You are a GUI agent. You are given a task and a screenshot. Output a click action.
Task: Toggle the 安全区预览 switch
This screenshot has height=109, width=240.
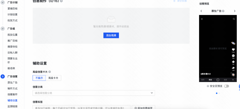click(x=227, y=86)
